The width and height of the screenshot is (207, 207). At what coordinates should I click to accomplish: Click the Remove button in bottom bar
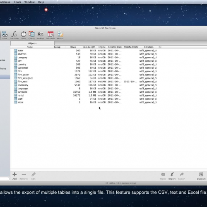pos(24,176)
